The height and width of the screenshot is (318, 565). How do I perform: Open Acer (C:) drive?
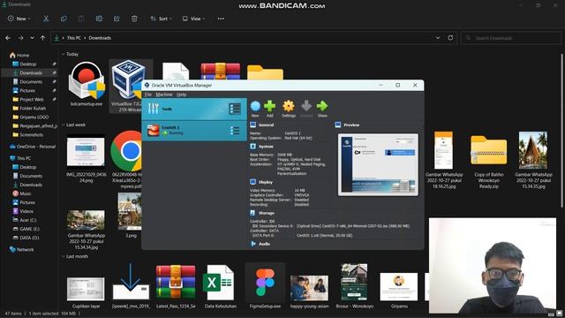pos(27,220)
